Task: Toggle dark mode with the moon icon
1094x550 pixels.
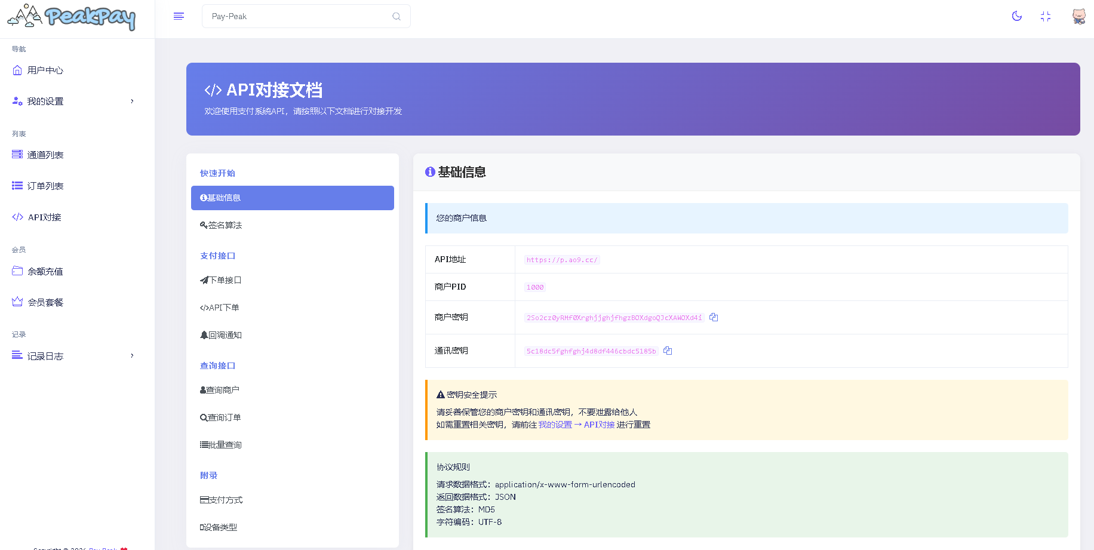Action: [1017, 16]
